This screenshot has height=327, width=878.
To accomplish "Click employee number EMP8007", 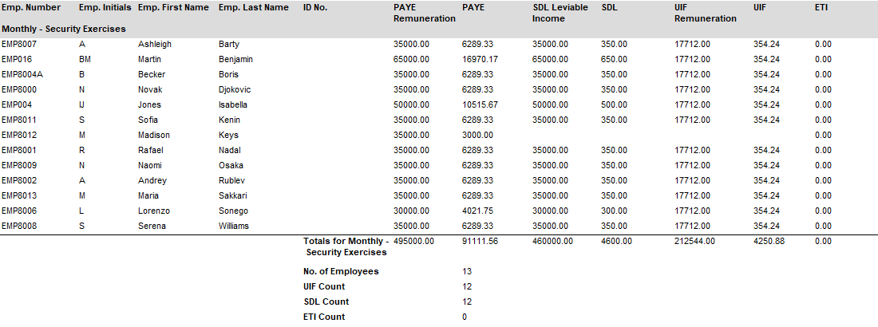I will [19, 44].
